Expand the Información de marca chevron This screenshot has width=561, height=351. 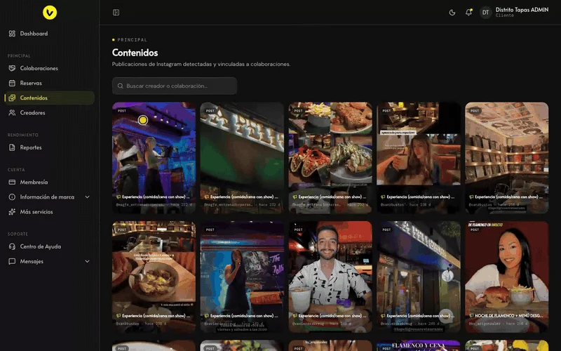tap(87, 197)
